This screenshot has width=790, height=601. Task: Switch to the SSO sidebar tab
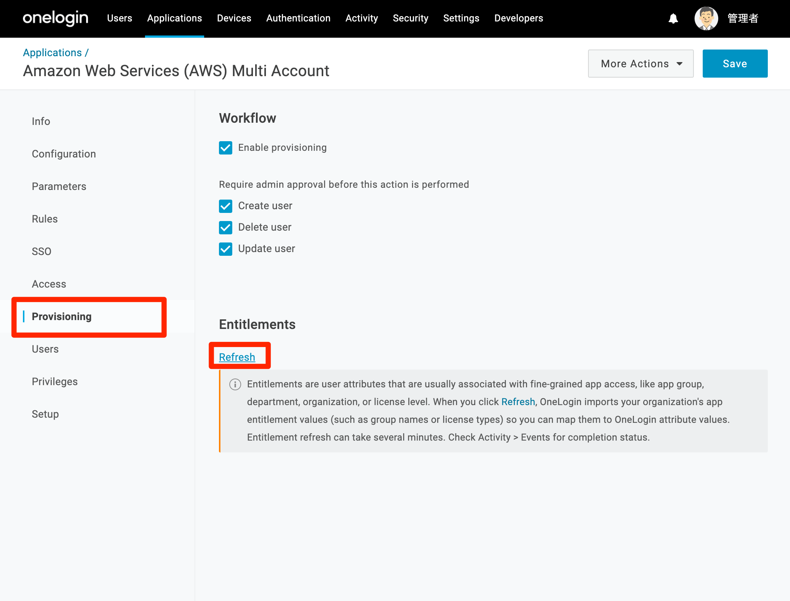point(41,251)
